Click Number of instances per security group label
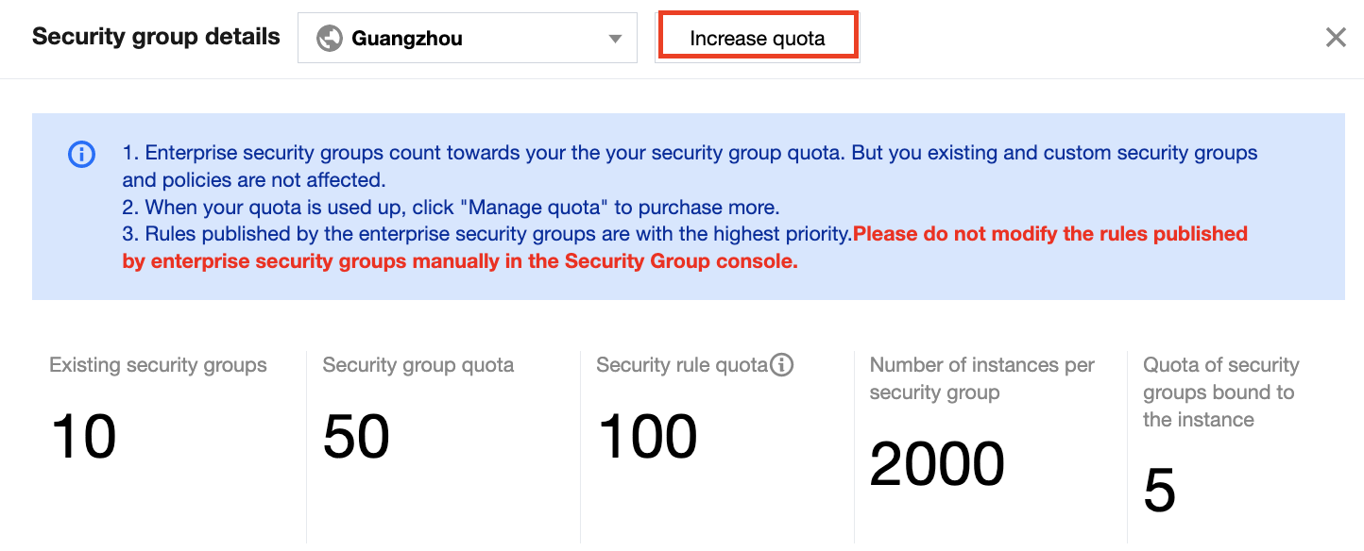1364x551 pixels. click(x=981, y=378)
